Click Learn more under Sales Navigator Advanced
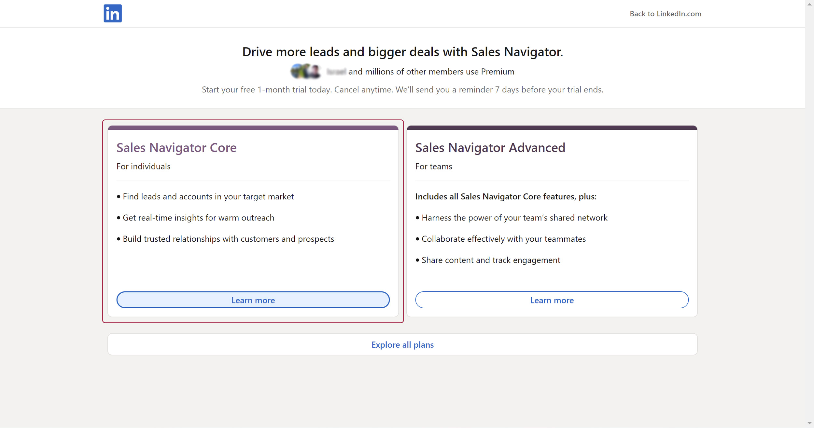The height and width of the screenshot is (428, 814). pos(552,300)
